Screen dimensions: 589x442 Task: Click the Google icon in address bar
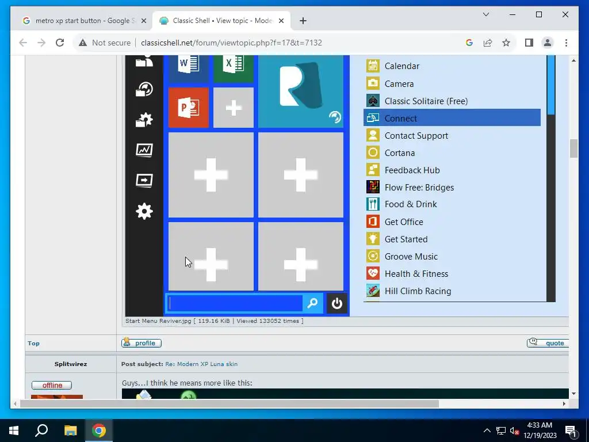click(x=469, y=43)
